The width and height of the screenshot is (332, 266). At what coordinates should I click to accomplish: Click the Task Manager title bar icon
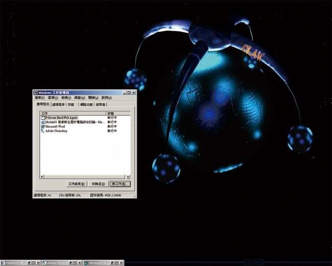[36, 93]
